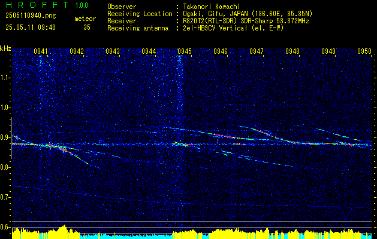The height and width of the screenshot is (239, 377).
Task: Click the 1.1 frequency axis label
Action: 5,78
